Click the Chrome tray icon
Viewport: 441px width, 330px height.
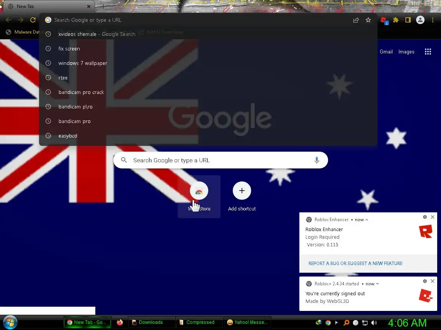(x=328, y=323)
